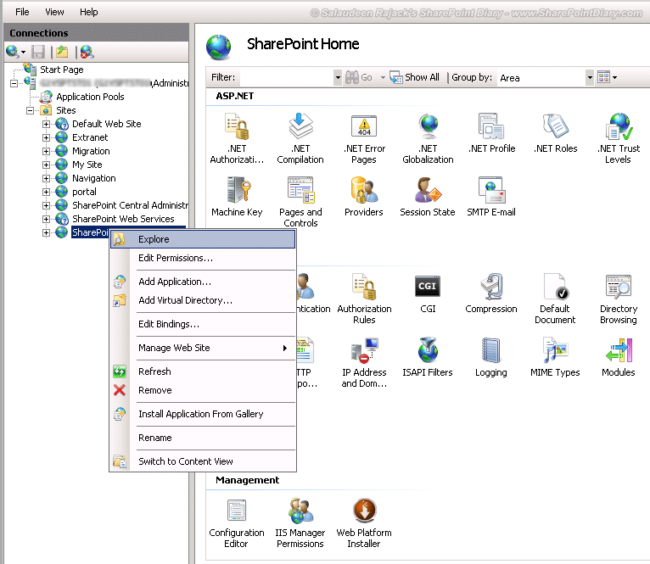The width and height of the screenshot is (650, 564).
Task: Expand the Migration site node
Action: [x=46, y=151]
